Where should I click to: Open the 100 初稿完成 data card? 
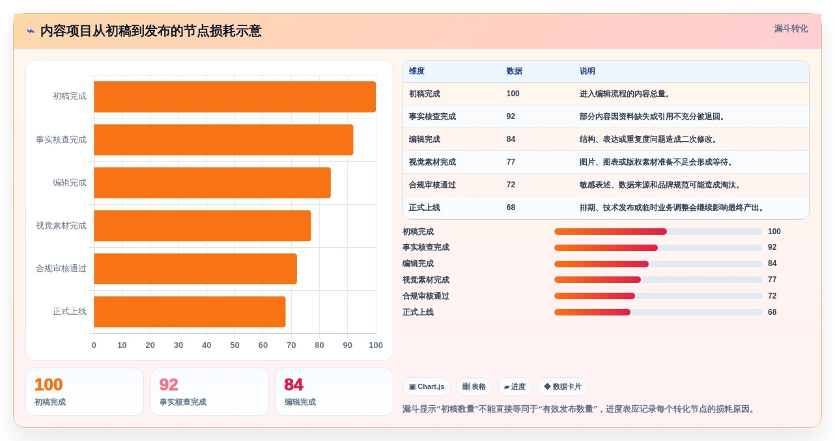point(85,392)
